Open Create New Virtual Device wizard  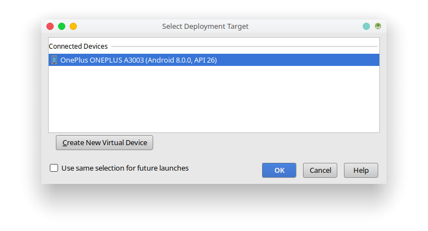tap(105, 143)
